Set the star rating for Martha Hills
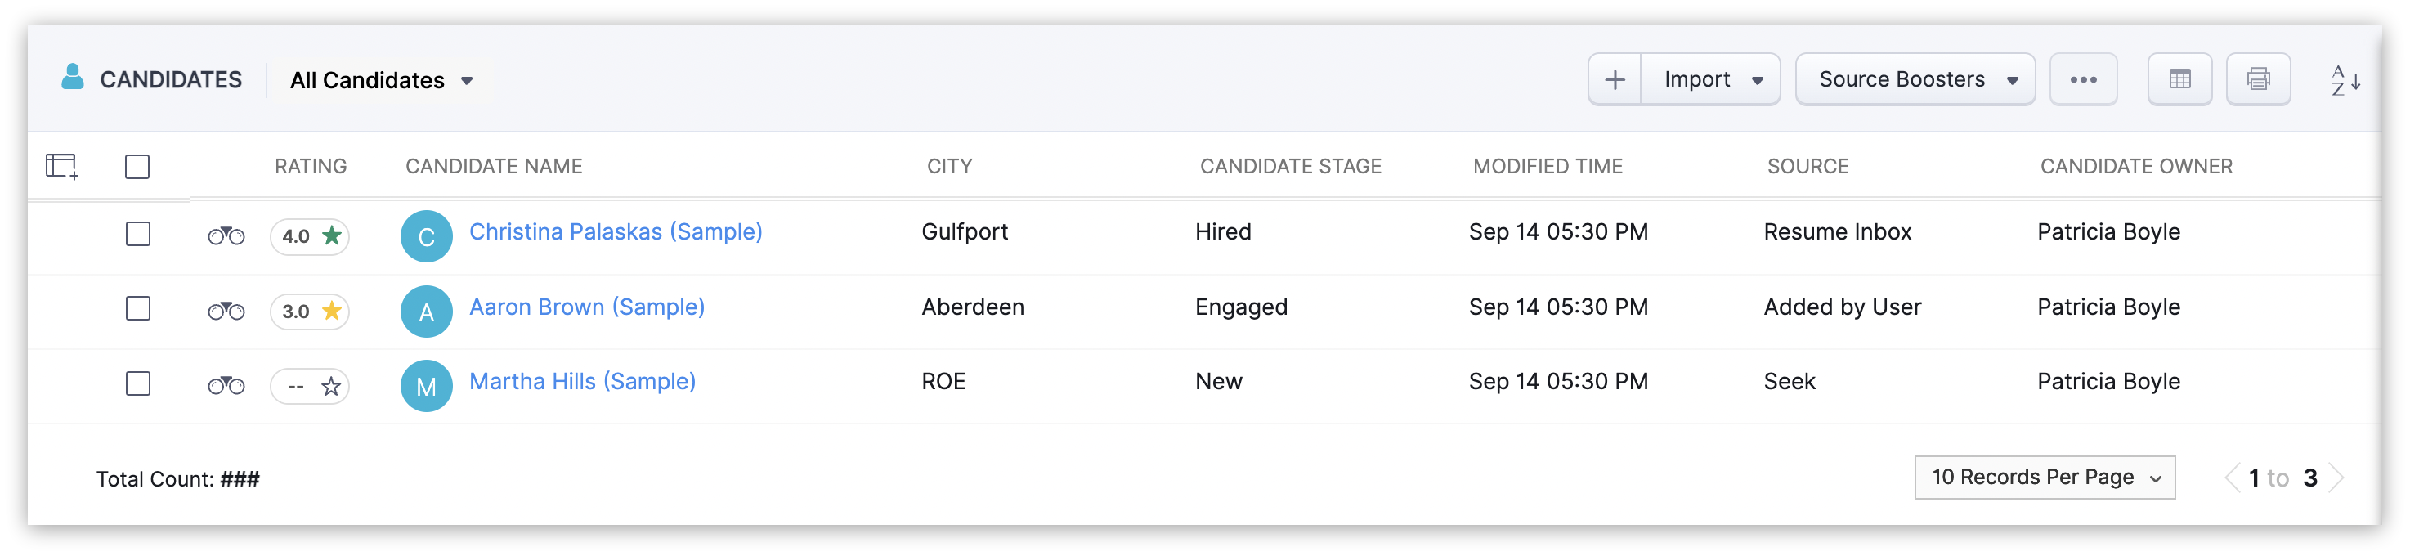Viewport: 2410px width, 556px height. coord(330,387)
